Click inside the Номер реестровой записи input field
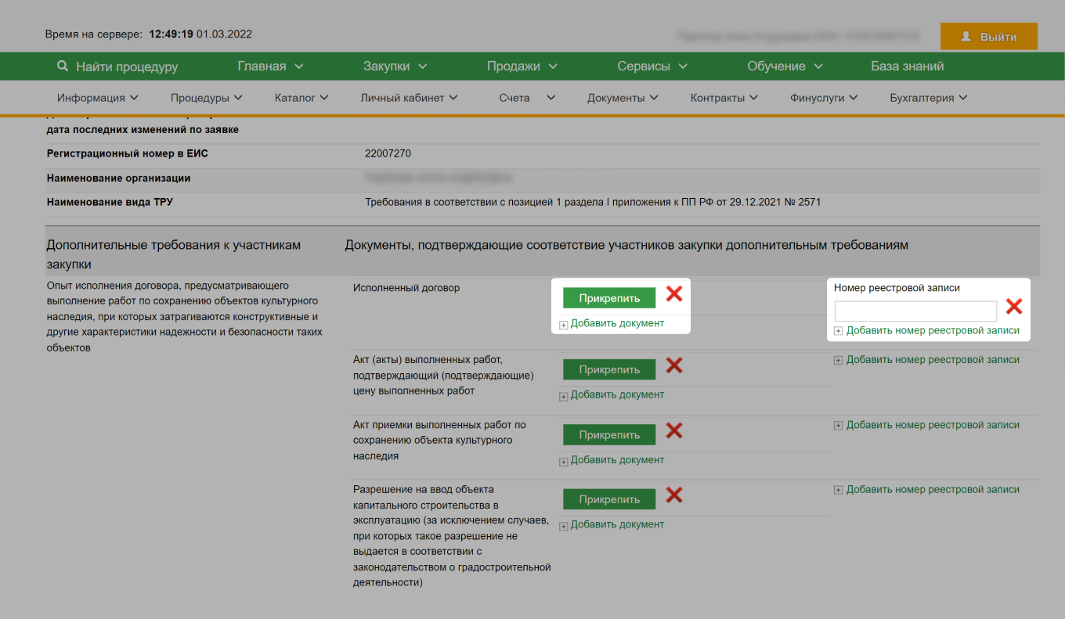The width and height of the screenshot is (1065, 619). click(x=915, y=311)
